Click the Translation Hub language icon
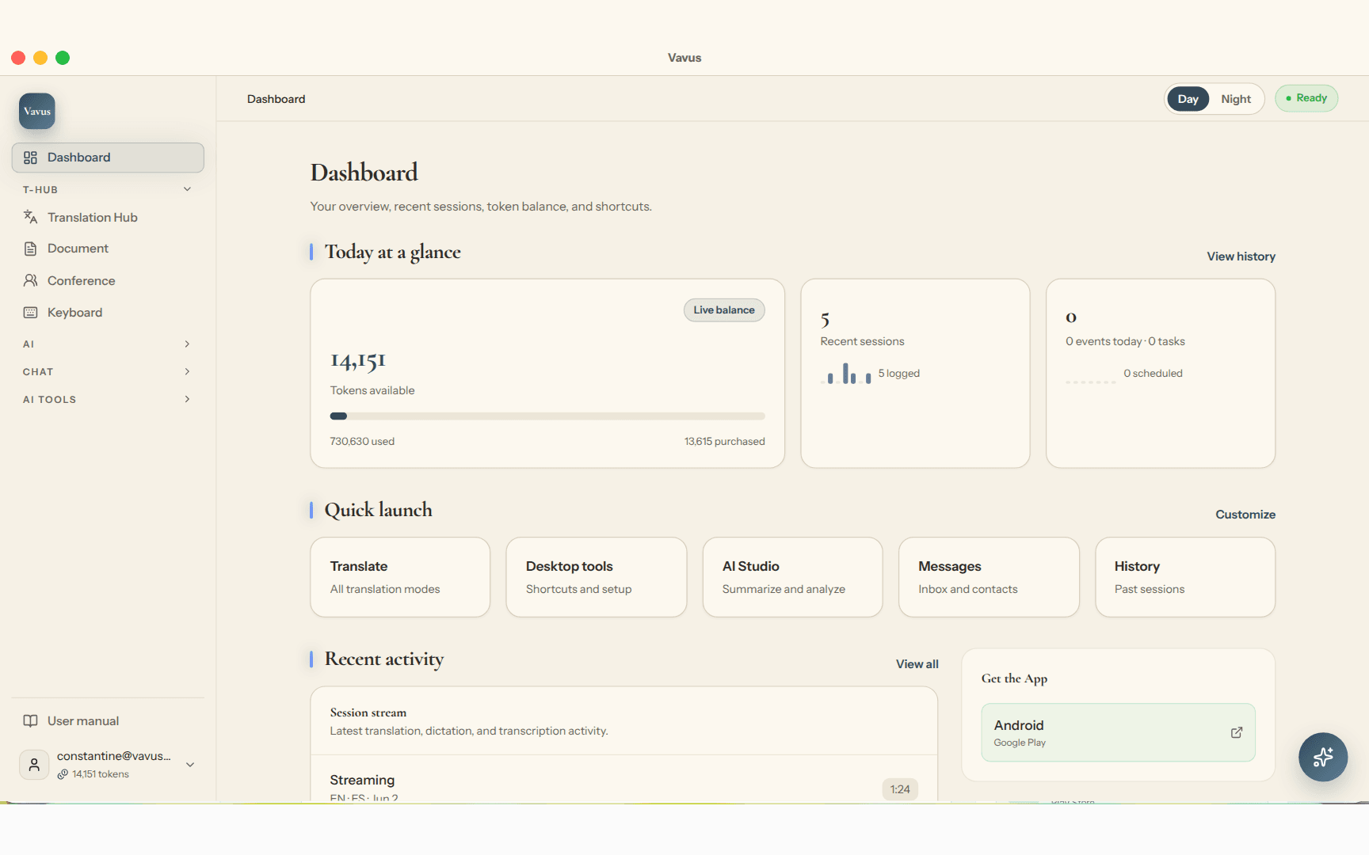Image resolution: width=1369 pixels, height=855 pixels. click(30, 217)
